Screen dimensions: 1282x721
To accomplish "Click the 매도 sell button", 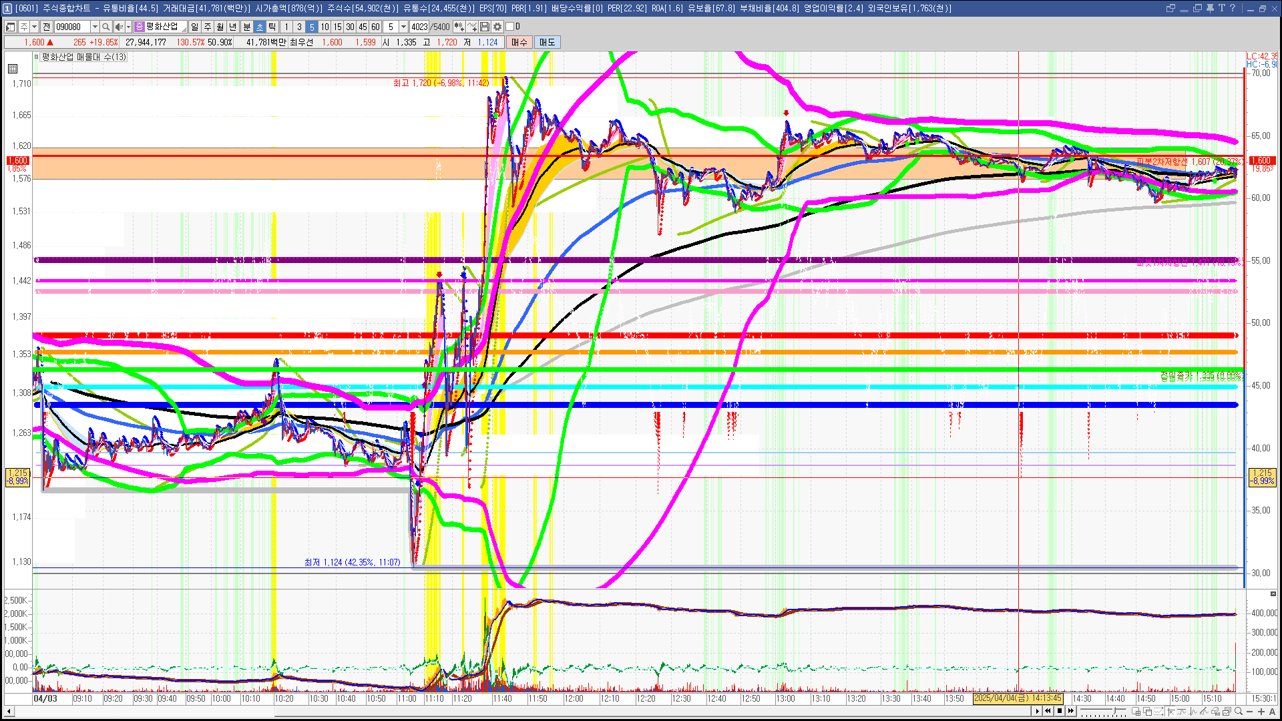I will click(x=548, y=42).
